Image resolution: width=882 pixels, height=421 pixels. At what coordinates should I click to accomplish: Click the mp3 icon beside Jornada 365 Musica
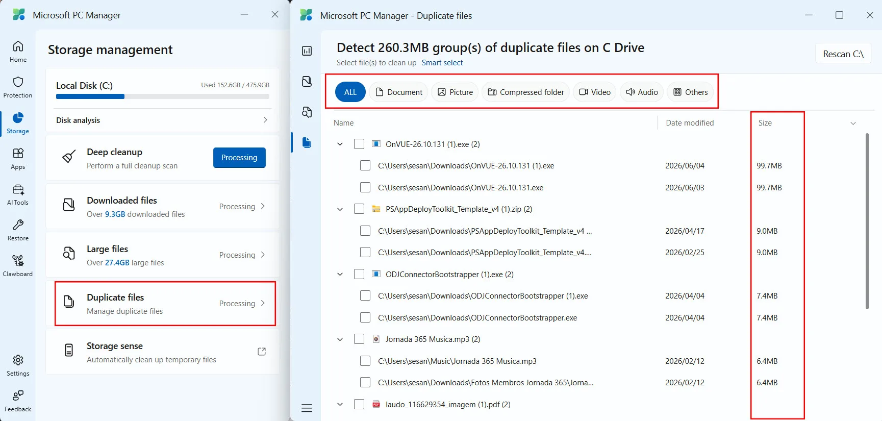tap(376, 339)
